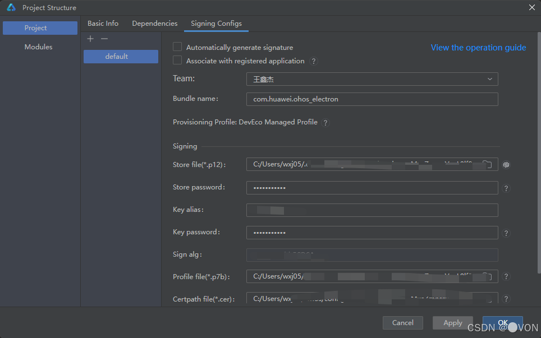Image resolution: width=541 pixels, height=338 pixels.
Task: Open the Team dropdown
Action: click(x=372, y=79)
